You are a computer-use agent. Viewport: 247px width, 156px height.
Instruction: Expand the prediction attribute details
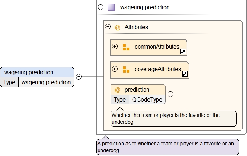[x=170, y=94]
